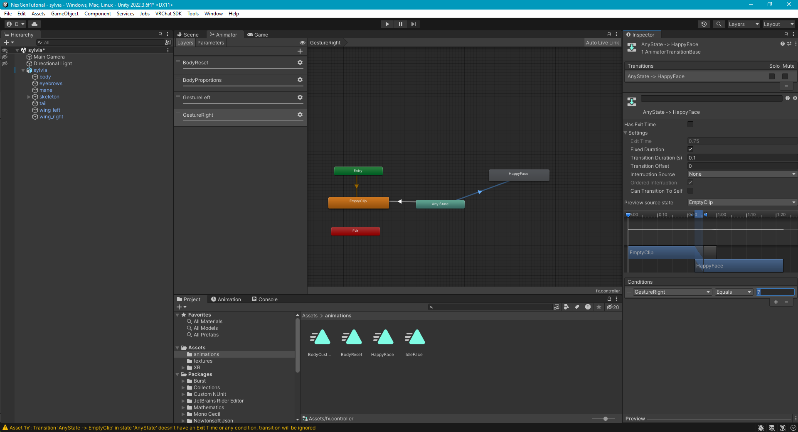Remove selected transition with minus
This screenshot has width=798, height=432.
pos(786,86)
